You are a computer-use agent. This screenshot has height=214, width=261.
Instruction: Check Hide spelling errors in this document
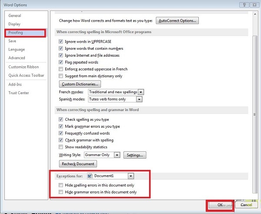pos(61,185)
